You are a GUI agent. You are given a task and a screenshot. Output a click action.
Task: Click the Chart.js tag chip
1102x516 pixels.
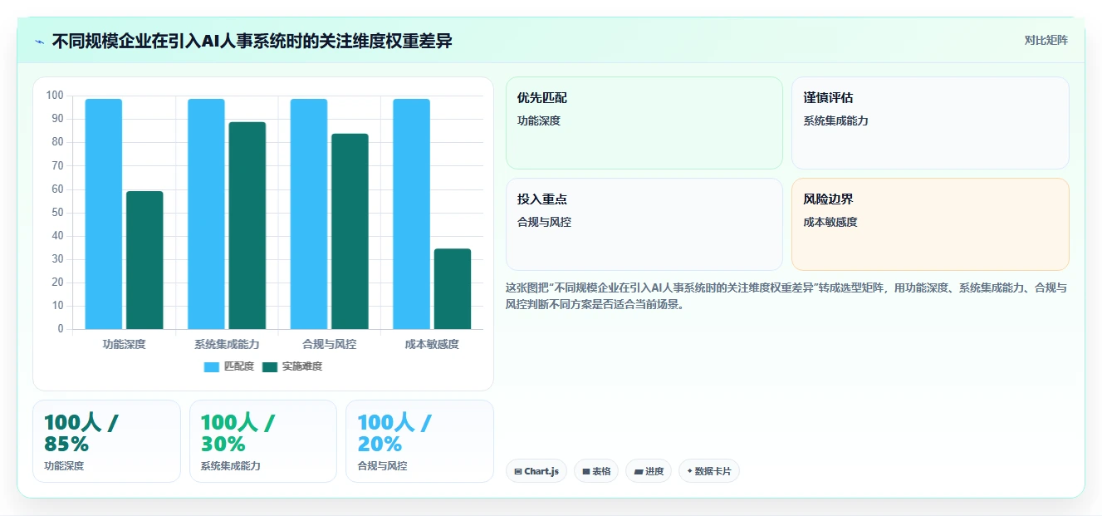pyautogui.click(x=536, y=471)
